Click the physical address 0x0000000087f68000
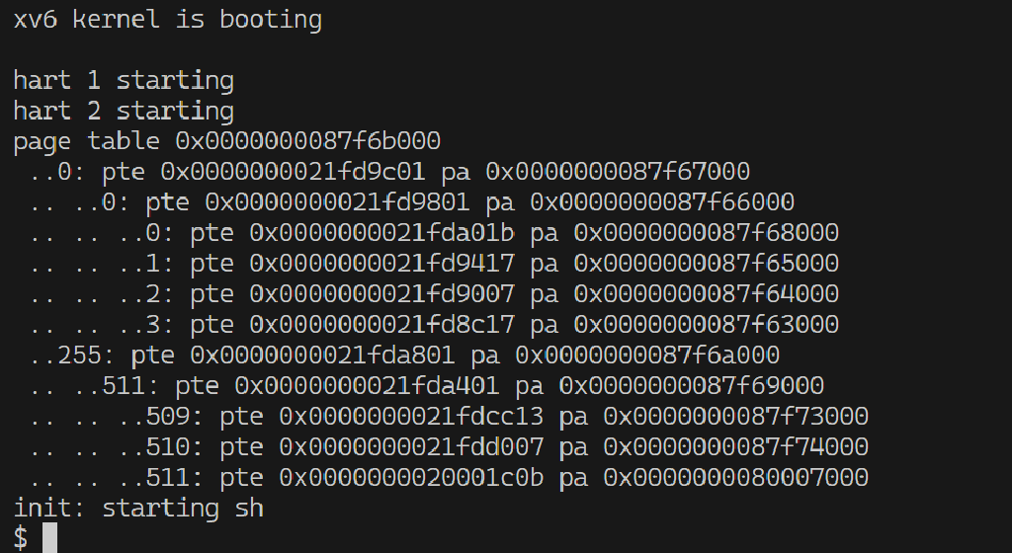This screenshot has width=1012, height=553. click(707, 233)
